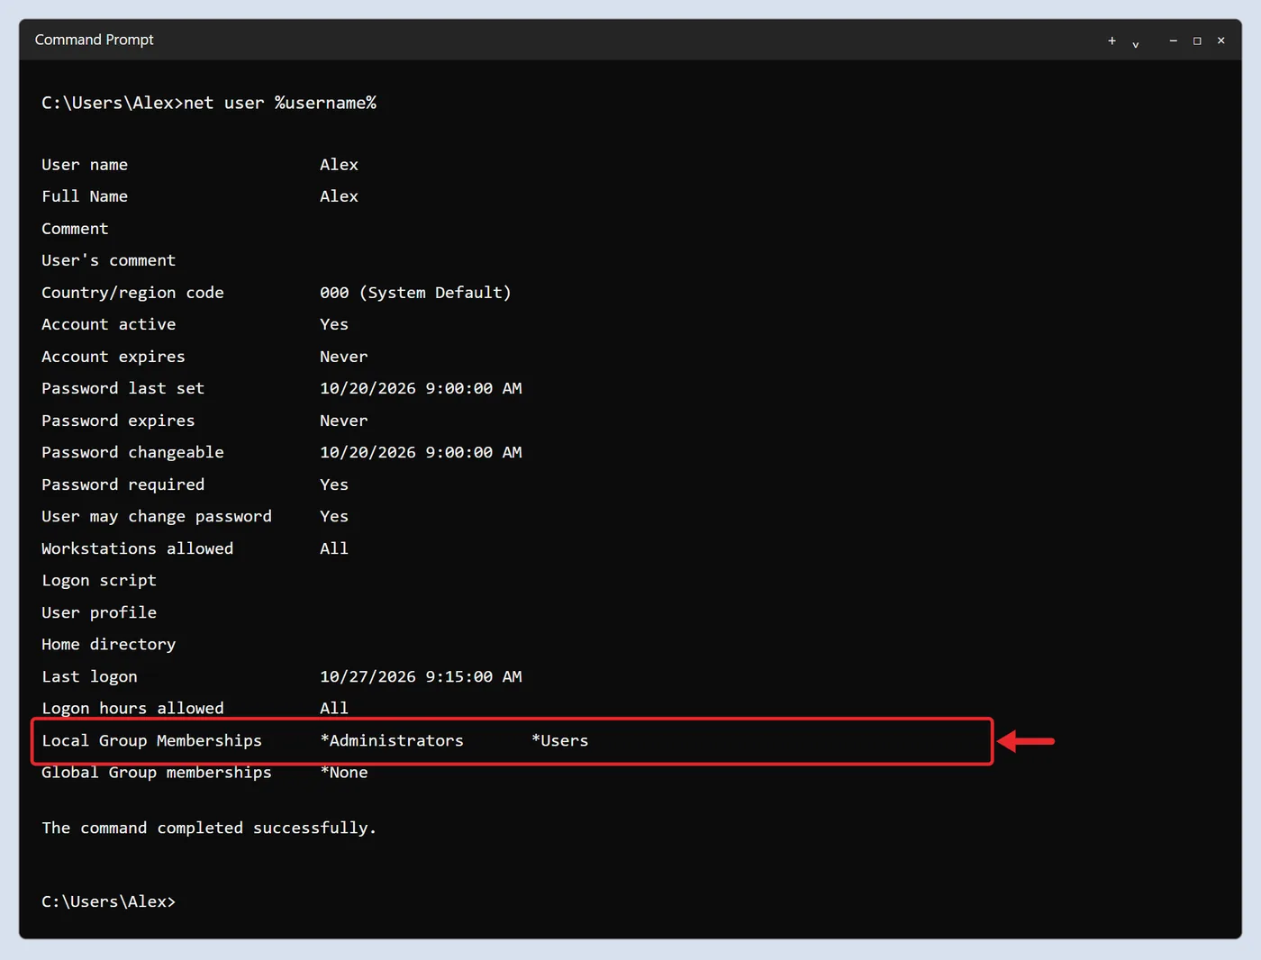Screen dimensions: 1261x960
Task: Click the 'Password changeable' label
Action: click(132, 452)
